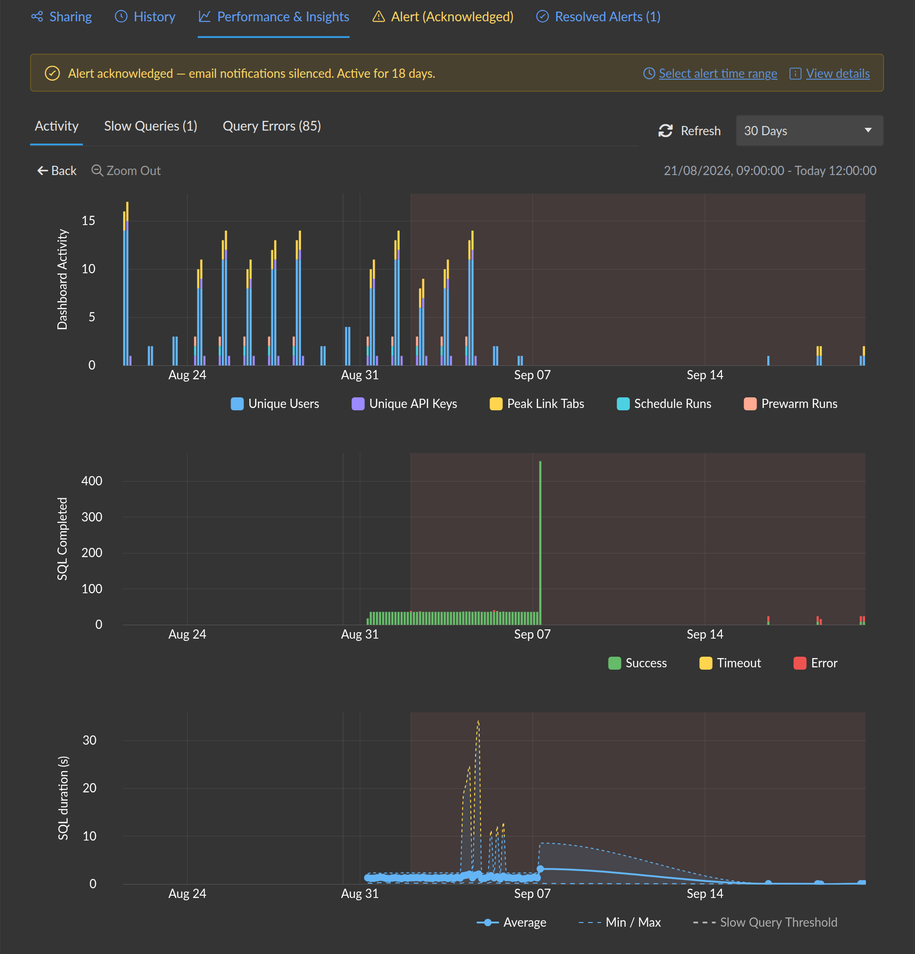
Task: Click the SQL duration (s) axis label
Action: point(63,798)
